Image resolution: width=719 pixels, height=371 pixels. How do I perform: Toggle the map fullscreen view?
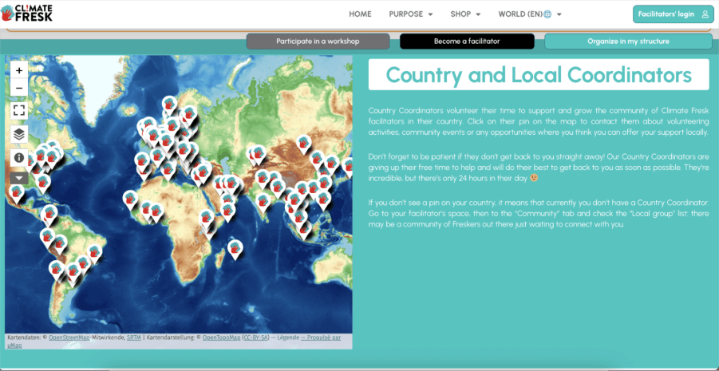coord(19,111)
